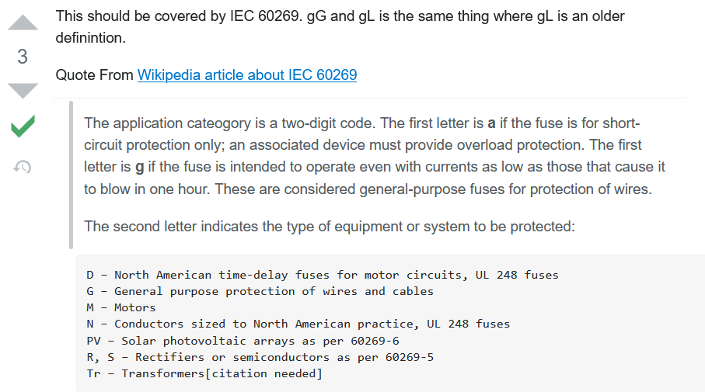Open the Wikipedia article about IEC 60269 link
This screenshot has width=705, height=392.
(247, 75)
